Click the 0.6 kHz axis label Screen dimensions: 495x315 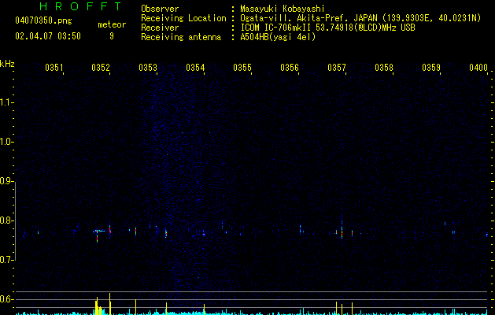coord(6,299)
